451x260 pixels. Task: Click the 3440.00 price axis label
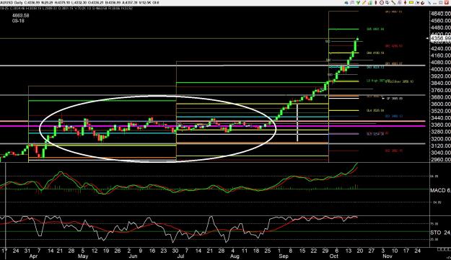pos(441,117)
